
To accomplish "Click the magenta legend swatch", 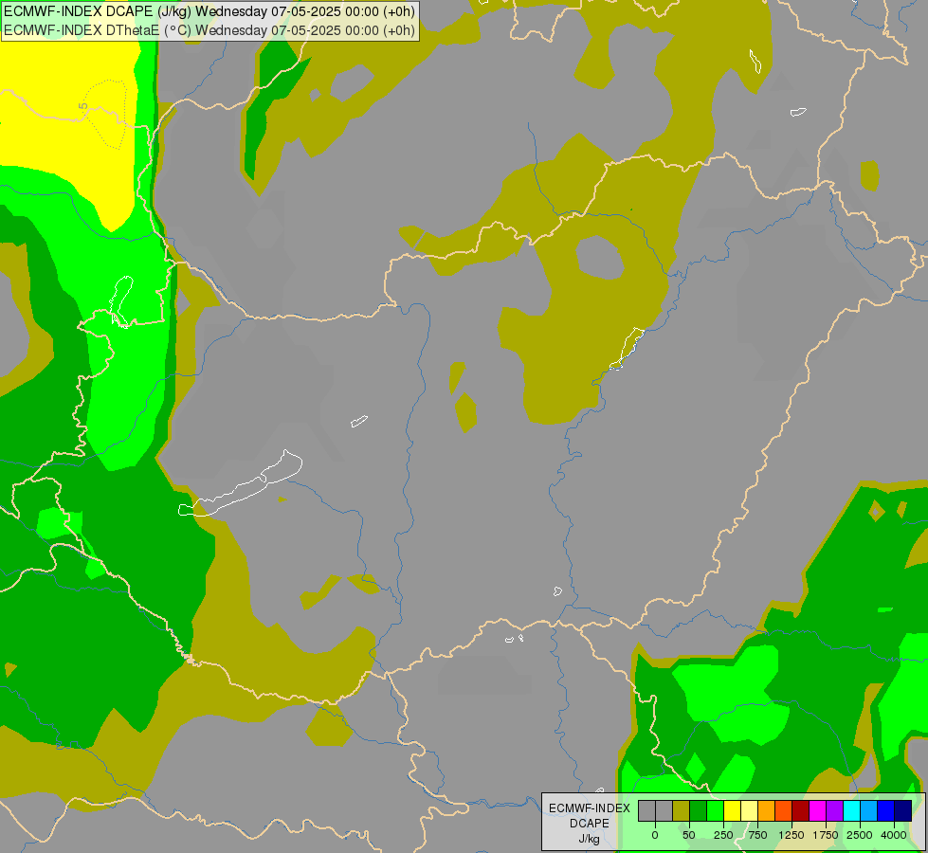I will click(x=818, y=810).
